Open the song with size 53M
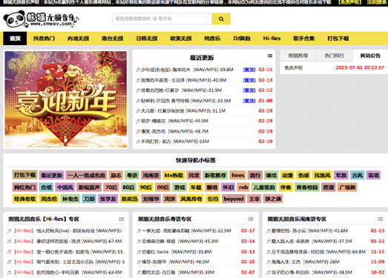This screenshot has height=278, width=388. click(x=175, y=142)
